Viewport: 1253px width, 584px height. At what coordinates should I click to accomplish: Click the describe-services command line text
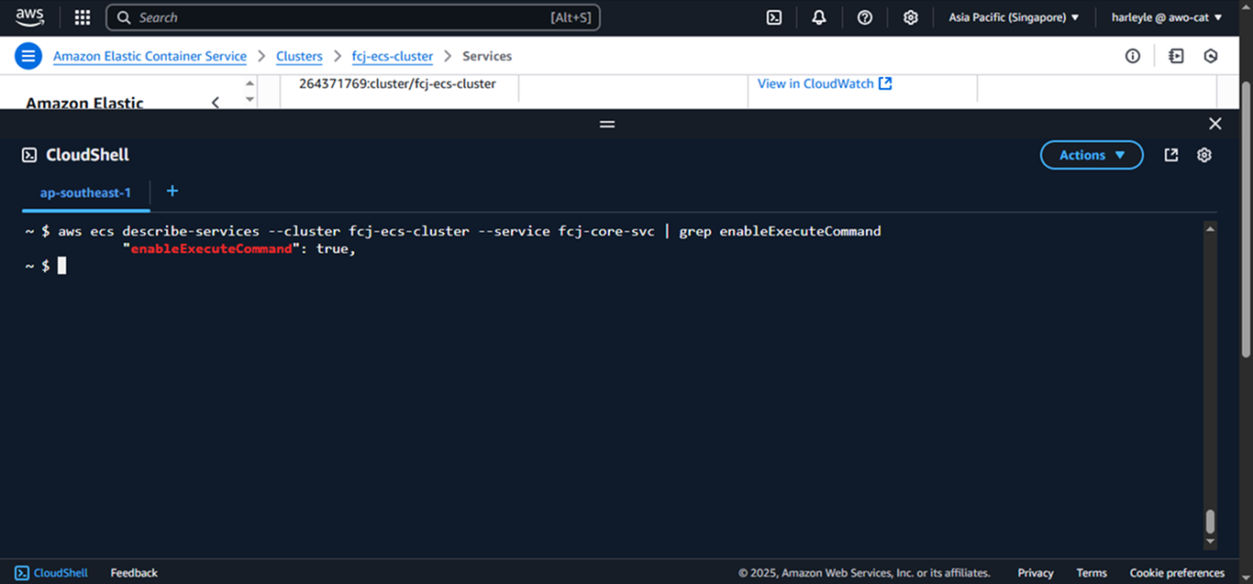click(470, 231)
